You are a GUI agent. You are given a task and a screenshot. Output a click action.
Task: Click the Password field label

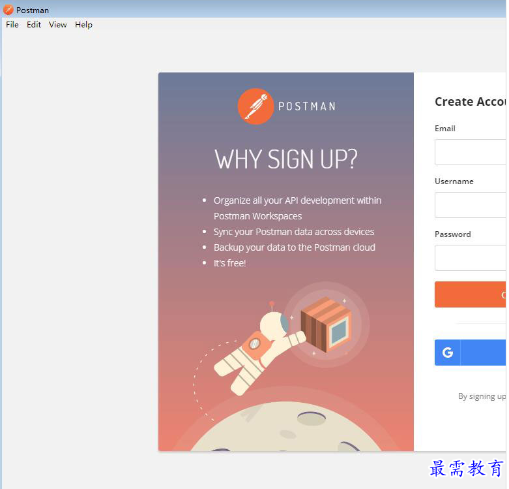pyautogui.click(x=453, y=234)
